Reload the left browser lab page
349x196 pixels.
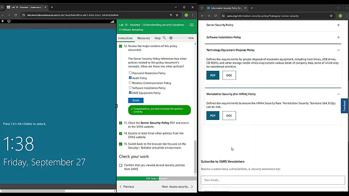point(16,15)
